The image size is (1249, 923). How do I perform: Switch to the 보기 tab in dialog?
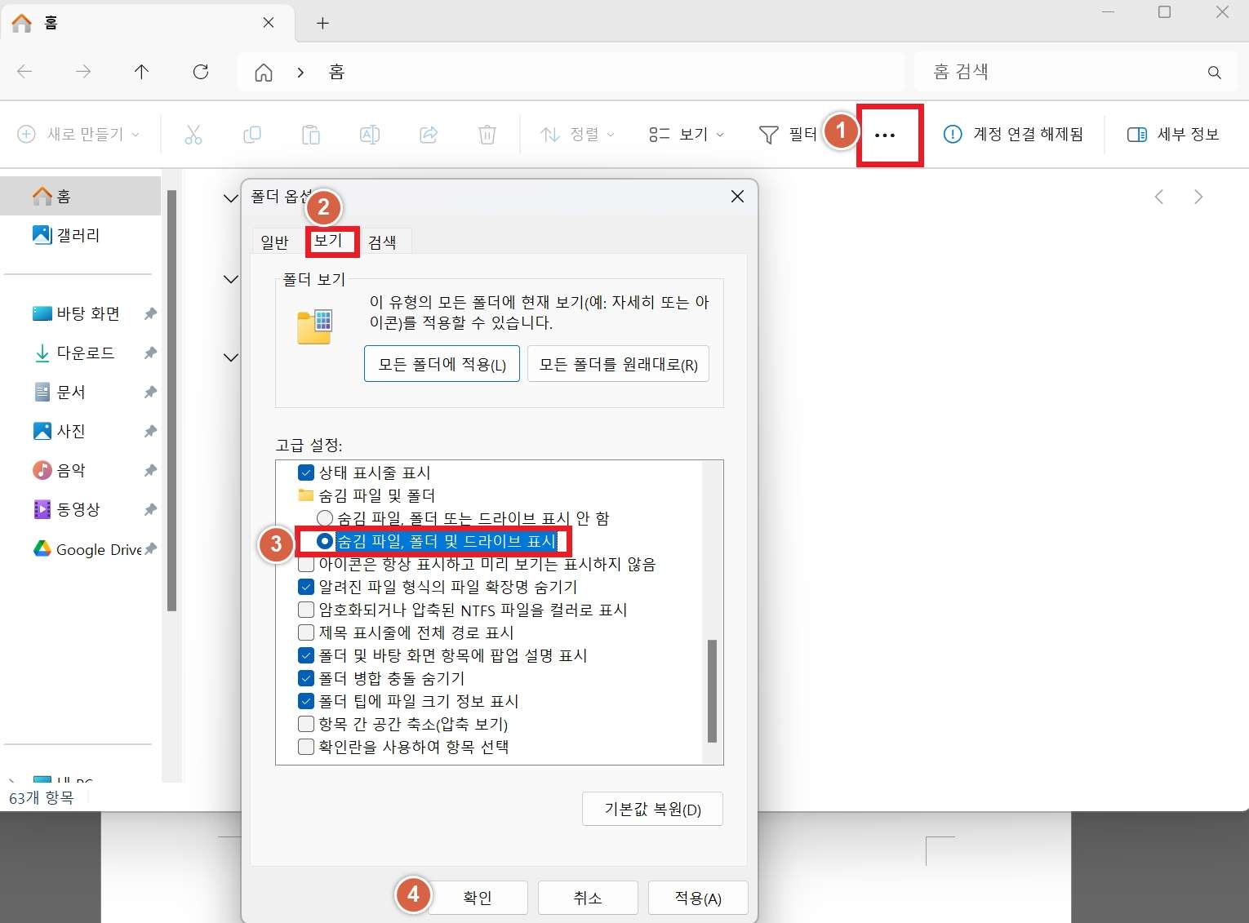point(329,241)
